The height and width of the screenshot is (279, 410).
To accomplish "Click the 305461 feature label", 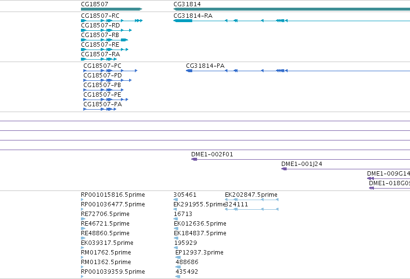I will click(x=185, y=195).
